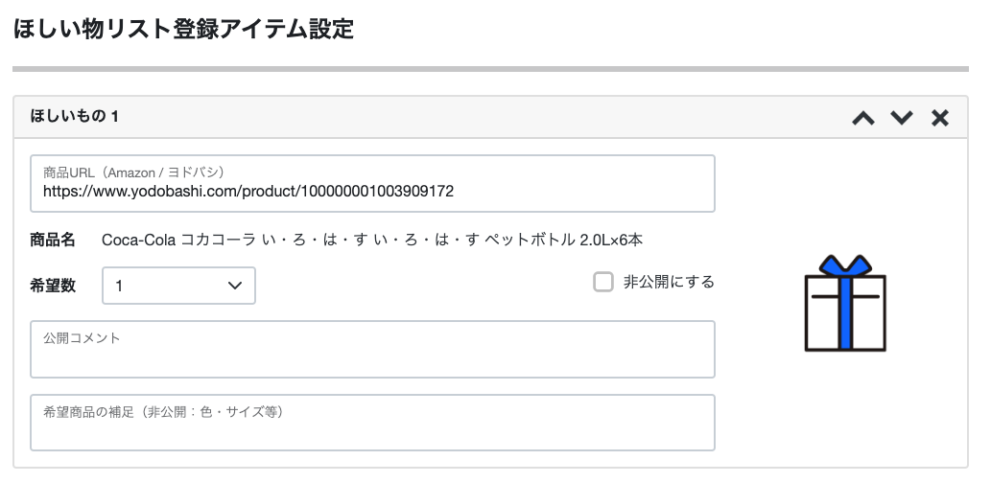Image resolution: width=991 pixels, height=483 pixels.
Task: Enable the 非公開にする checkbox
Action: pyautogui.click(x=603, y=282)
